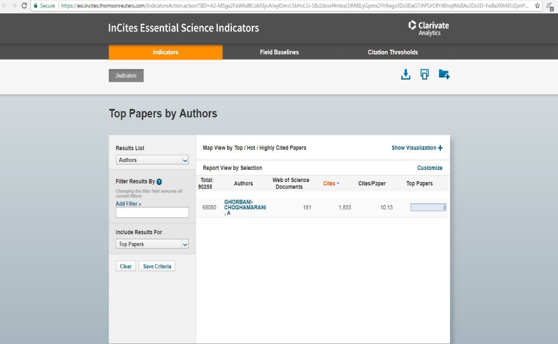Click the rank value 68085

click(x=209, y=208)
